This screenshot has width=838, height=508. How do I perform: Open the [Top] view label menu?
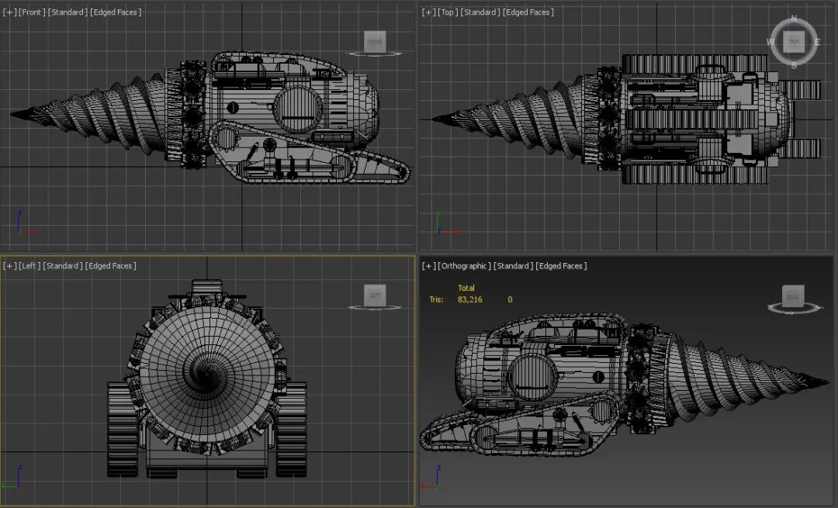(448, 12)
